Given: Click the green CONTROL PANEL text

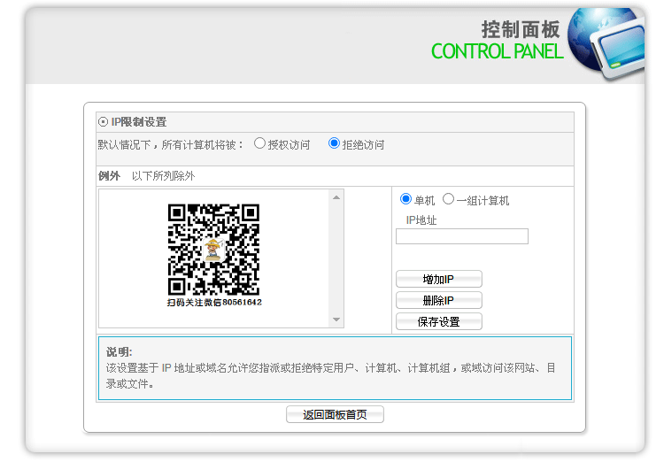Looking at the screenshot, I should 497,51.
